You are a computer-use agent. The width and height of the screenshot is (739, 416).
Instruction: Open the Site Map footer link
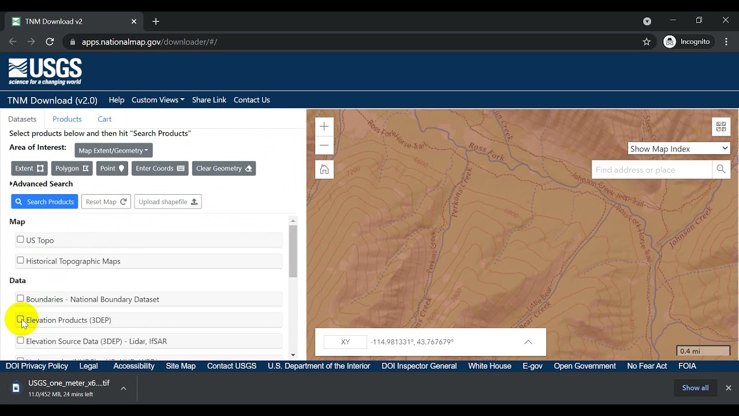pyautogui.click(x=181, y=366)
